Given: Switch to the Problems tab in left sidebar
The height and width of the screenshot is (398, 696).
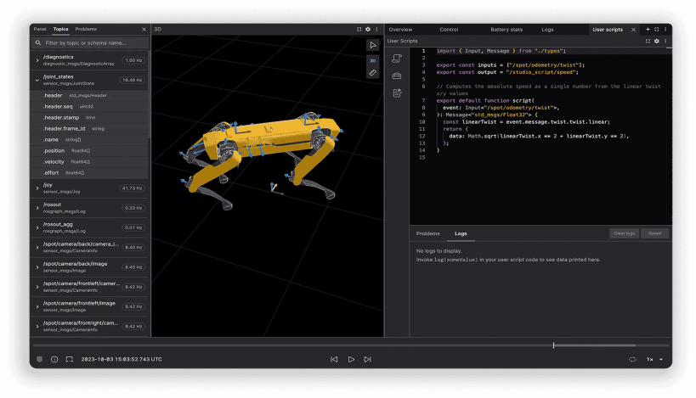Looking at the screenshot, I should pyautogui.click(x=86, y=29).
